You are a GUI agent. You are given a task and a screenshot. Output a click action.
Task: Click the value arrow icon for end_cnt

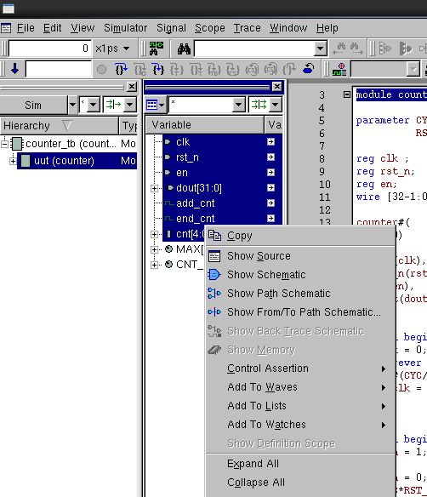tap(270, 218)
